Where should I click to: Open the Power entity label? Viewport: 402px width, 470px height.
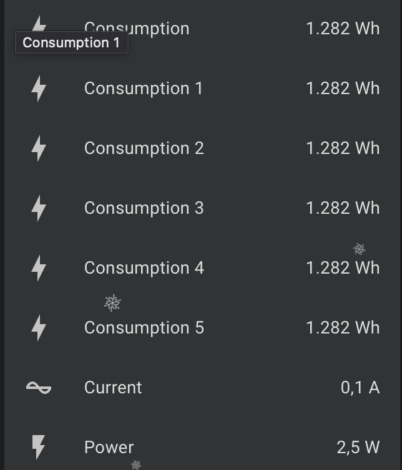[x=109, y=447]
